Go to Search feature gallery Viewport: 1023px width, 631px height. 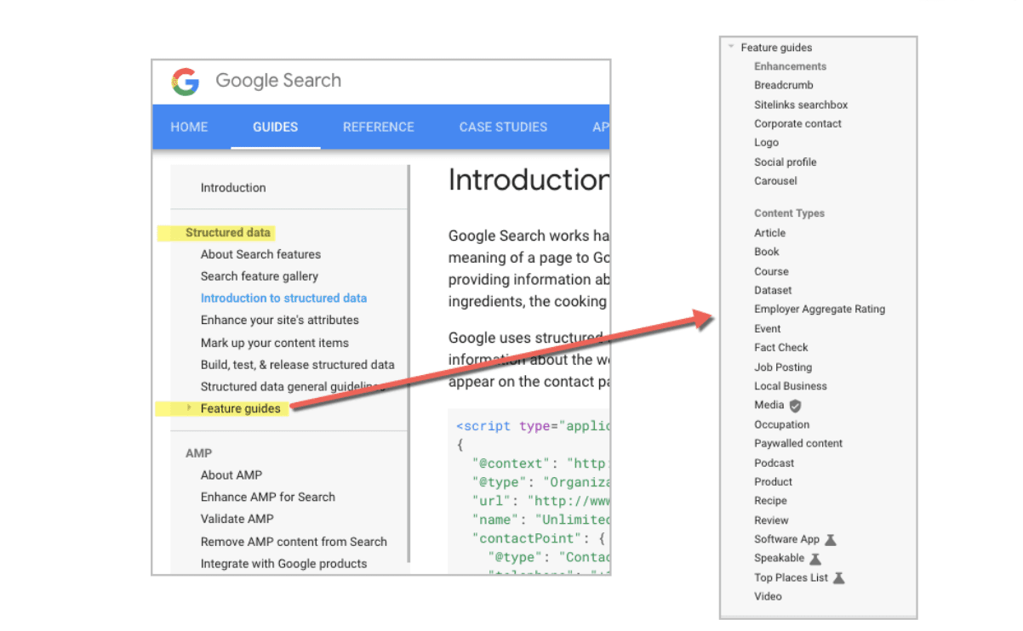(x=260, y=276)
